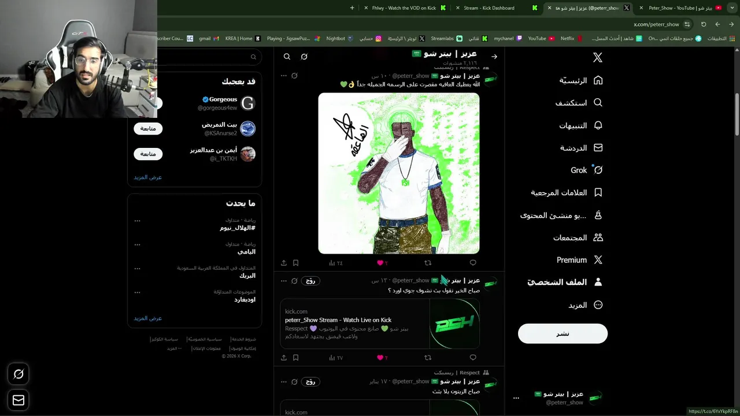The image size is (740, 416).
Task: Open more options on drawing image post
Action: pyautogui.click(x=283, y=76)
